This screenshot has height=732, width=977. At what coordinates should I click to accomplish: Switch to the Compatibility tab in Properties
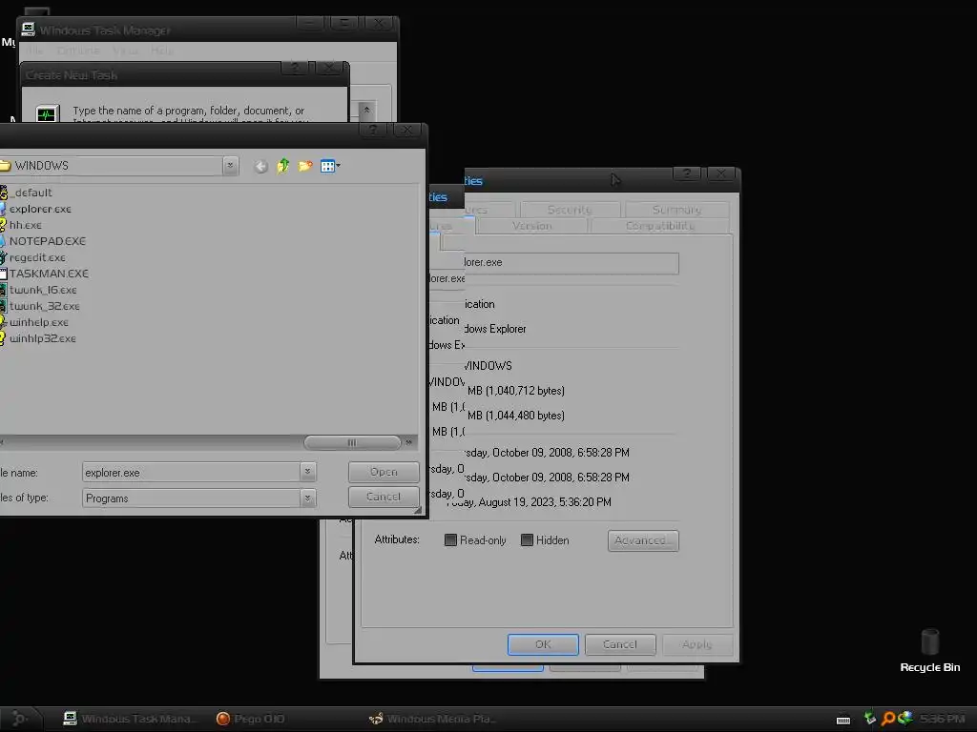tap(660, 225)
